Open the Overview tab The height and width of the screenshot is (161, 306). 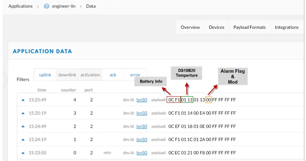point(190,27)
